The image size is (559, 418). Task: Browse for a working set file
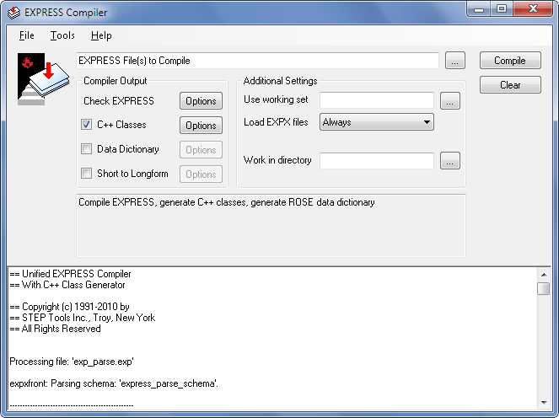click(x=450, y=101)
